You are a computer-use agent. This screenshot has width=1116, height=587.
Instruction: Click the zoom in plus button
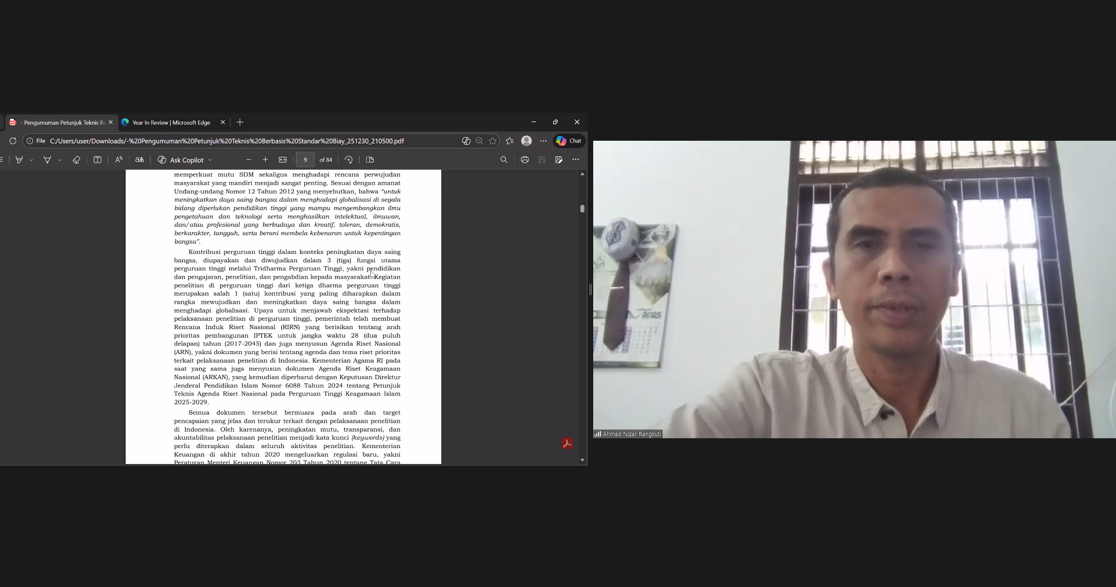[265, 160]
